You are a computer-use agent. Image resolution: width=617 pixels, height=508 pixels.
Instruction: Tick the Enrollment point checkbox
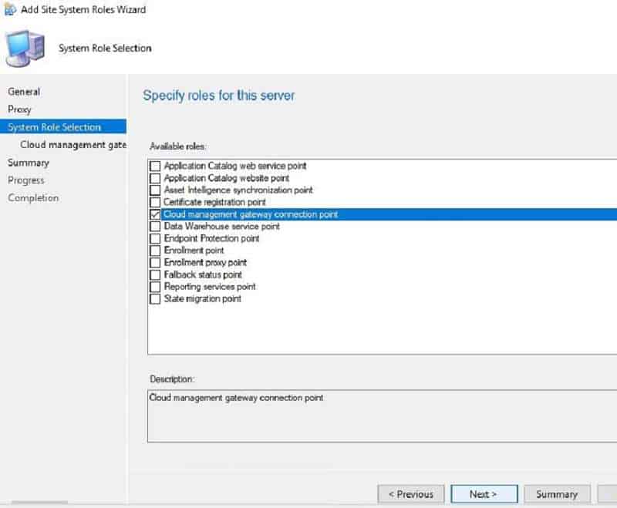tap(155, 251)
